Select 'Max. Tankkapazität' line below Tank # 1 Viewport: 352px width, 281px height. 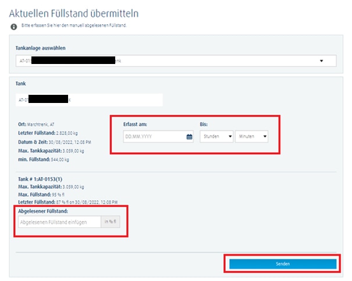click(51, 187)
